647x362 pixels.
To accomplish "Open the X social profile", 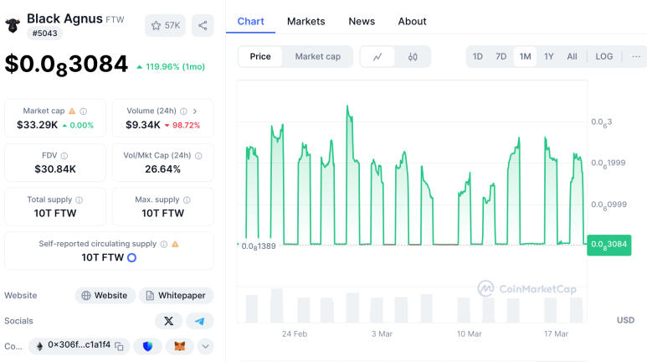I will pos(169,321).
